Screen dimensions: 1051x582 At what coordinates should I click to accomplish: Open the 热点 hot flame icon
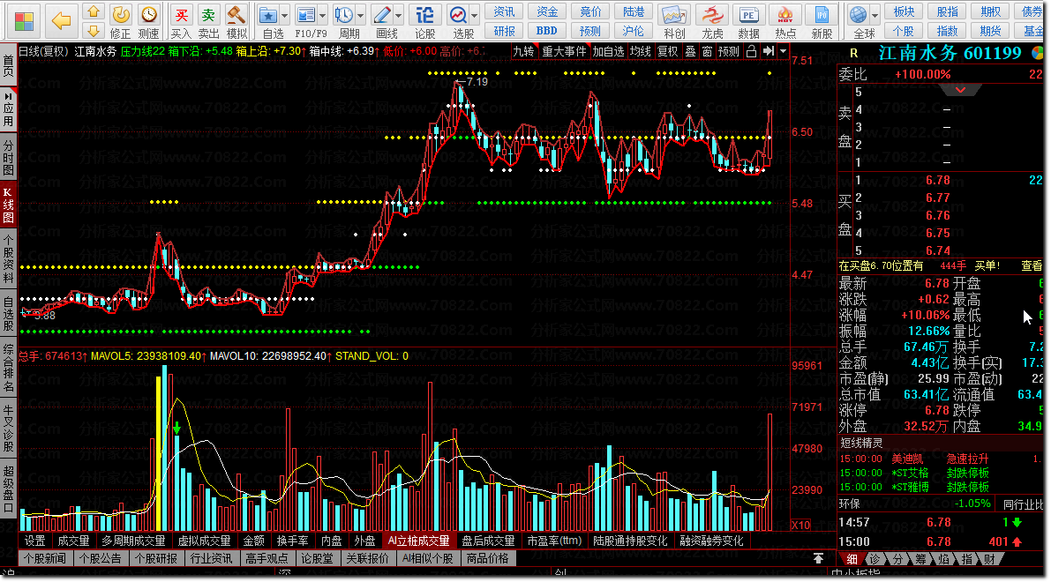coord(784,15)
